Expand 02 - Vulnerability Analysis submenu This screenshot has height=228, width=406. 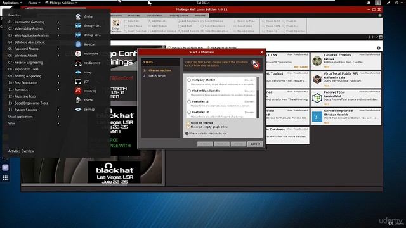tap(34, 28)
